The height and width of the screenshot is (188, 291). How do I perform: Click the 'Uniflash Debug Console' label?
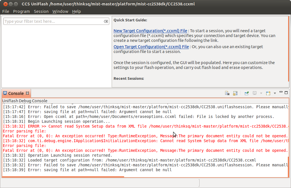pos(25,101)
